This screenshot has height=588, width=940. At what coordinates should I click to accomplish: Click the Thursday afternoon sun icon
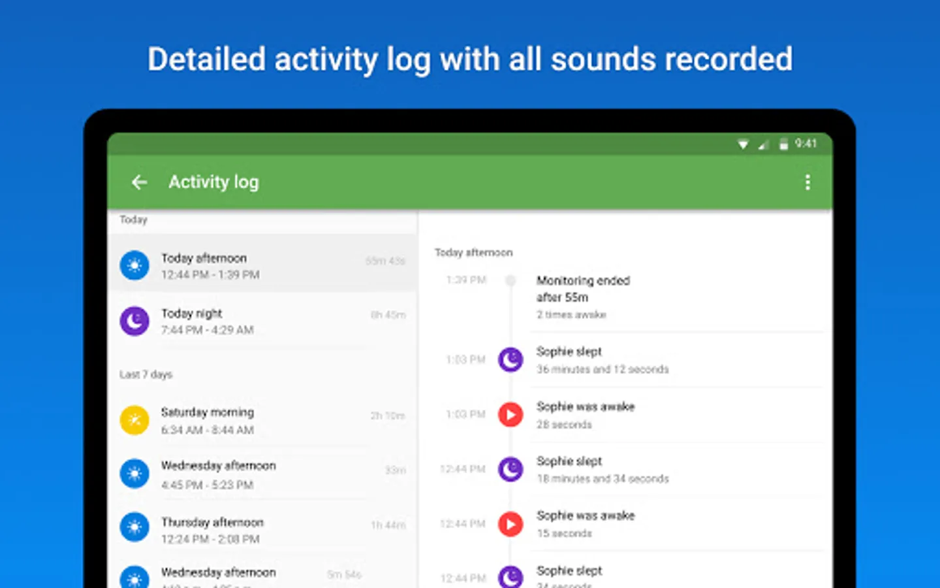(x=134, y=527)
